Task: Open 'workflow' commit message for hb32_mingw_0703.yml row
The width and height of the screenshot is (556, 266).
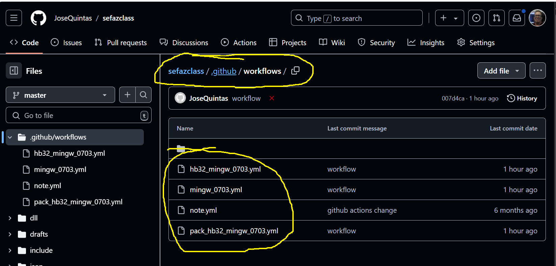Action: click(342, 169)
